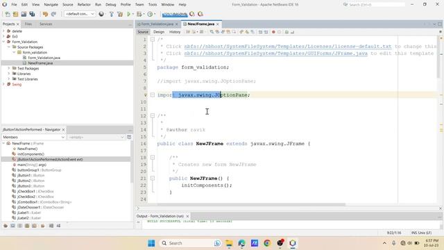
Task: Click the Find Selection magnifier icon in editor toolbar
Action: 212,32
